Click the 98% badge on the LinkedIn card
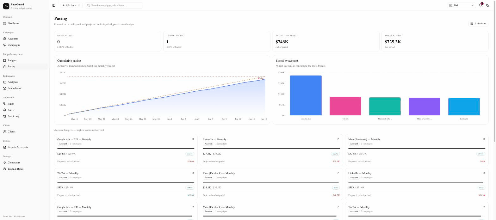Viewport: 496px width, 220px height. click(x=481, y=188)
